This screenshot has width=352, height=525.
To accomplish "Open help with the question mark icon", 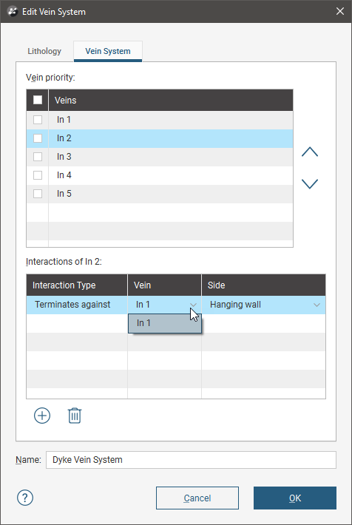I will pyautogui.click(x=25, y=498).
